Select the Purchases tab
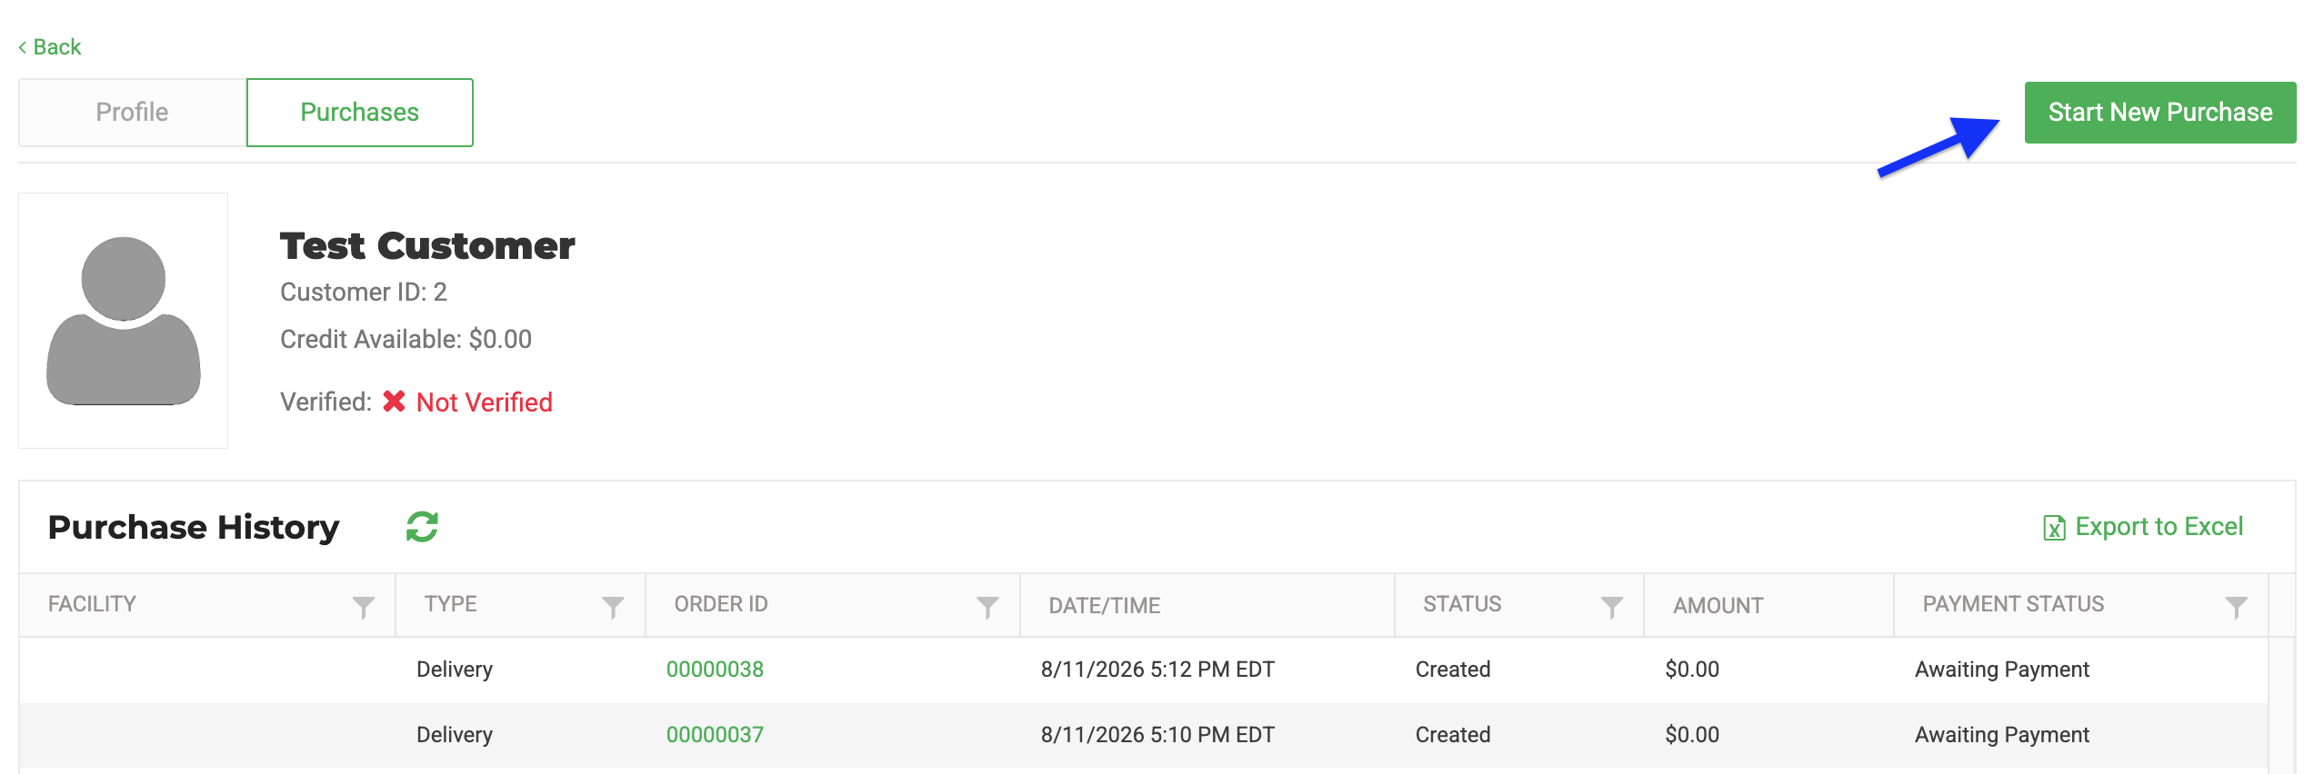This screenshot has height=774, width=2304. pyautogui.click(x=360, y=113)
